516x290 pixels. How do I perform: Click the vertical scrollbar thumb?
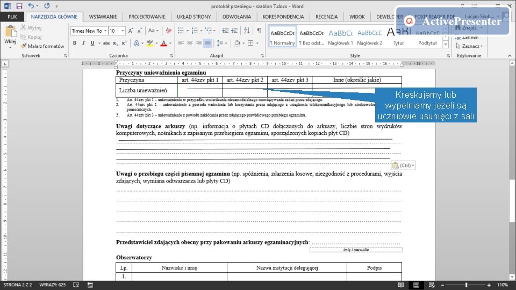coord(512,200)
